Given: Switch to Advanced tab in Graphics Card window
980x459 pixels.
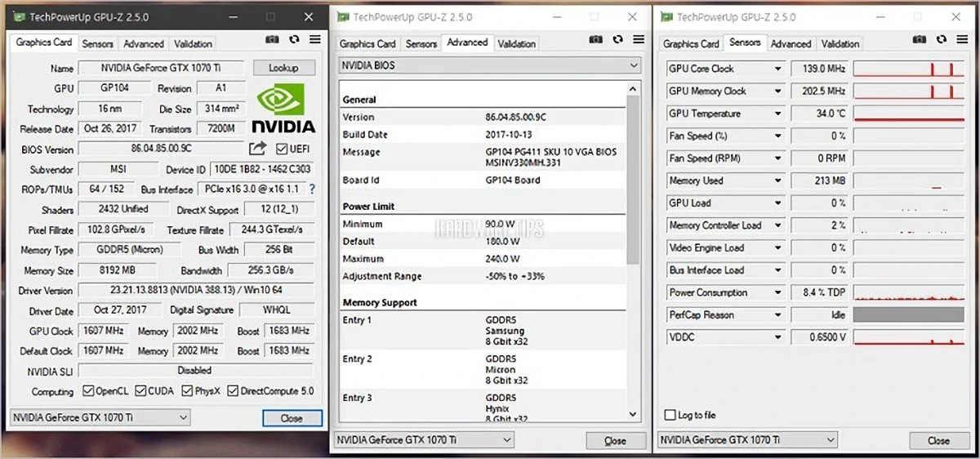Looking at the screenshot, I should click(x=144, y=44).
